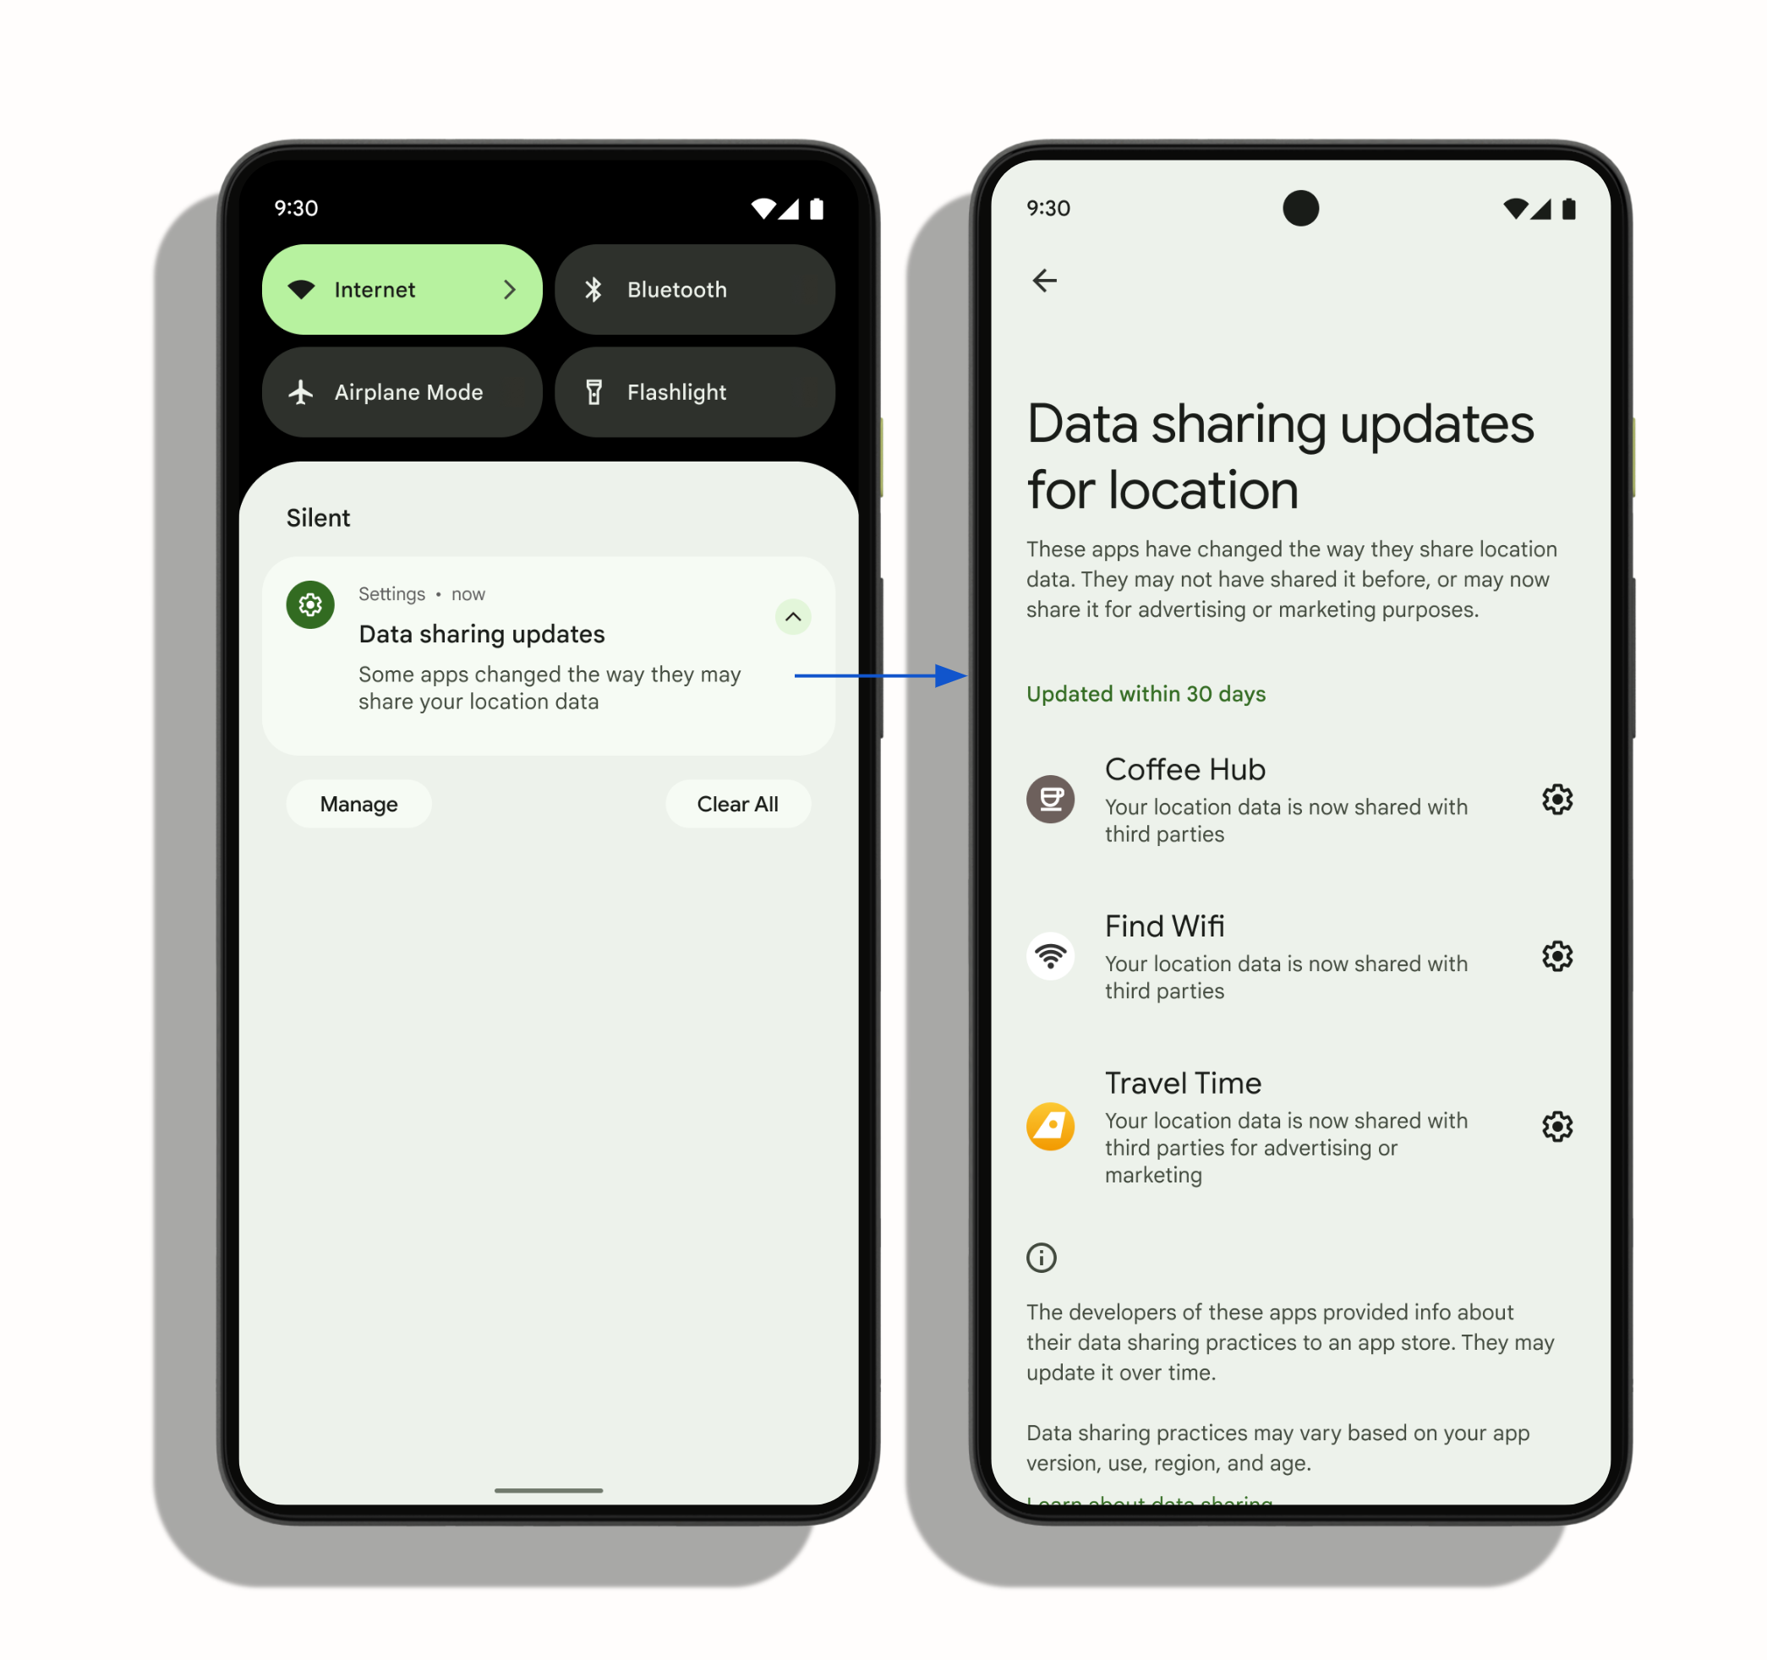Tap the Coffee Hub app icon
1767x1660 pixels.
point(1048,797)
